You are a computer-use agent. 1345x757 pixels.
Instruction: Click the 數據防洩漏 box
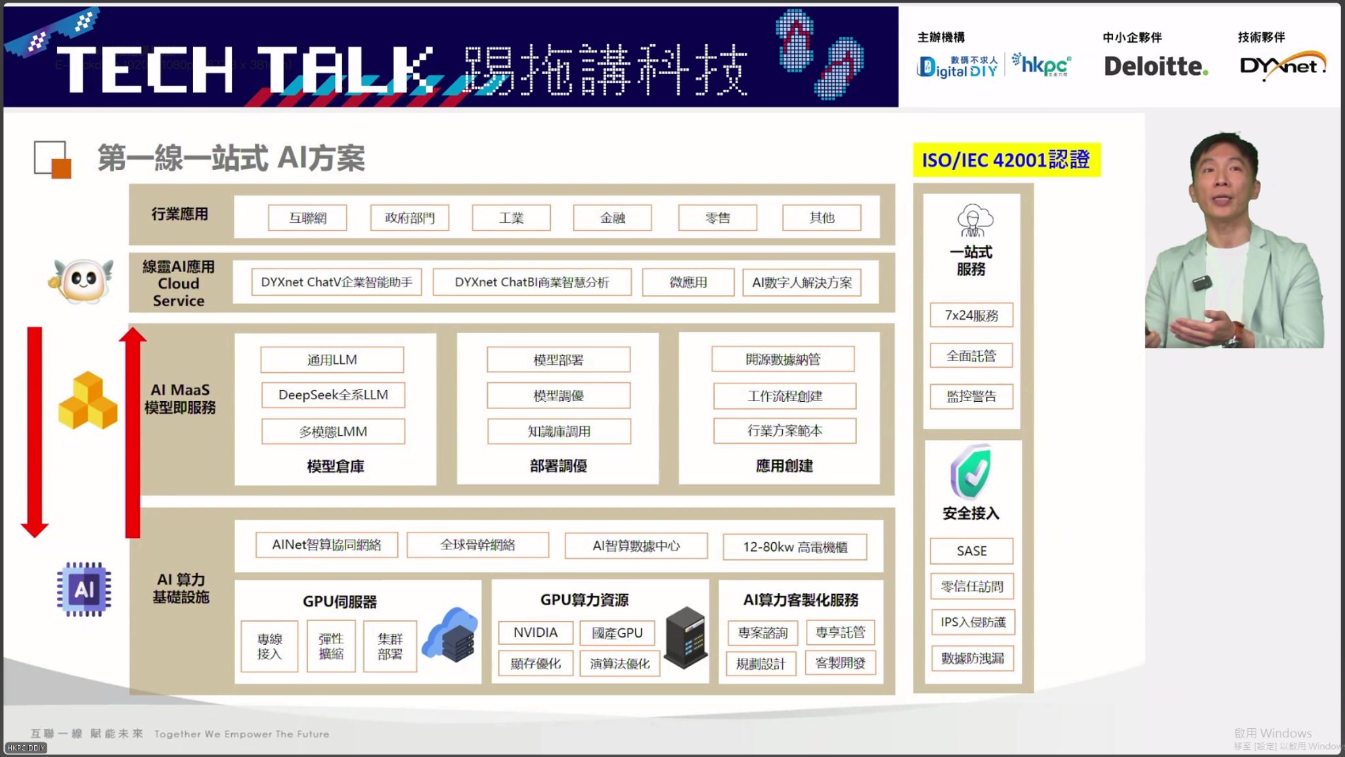tap(973, 658)
